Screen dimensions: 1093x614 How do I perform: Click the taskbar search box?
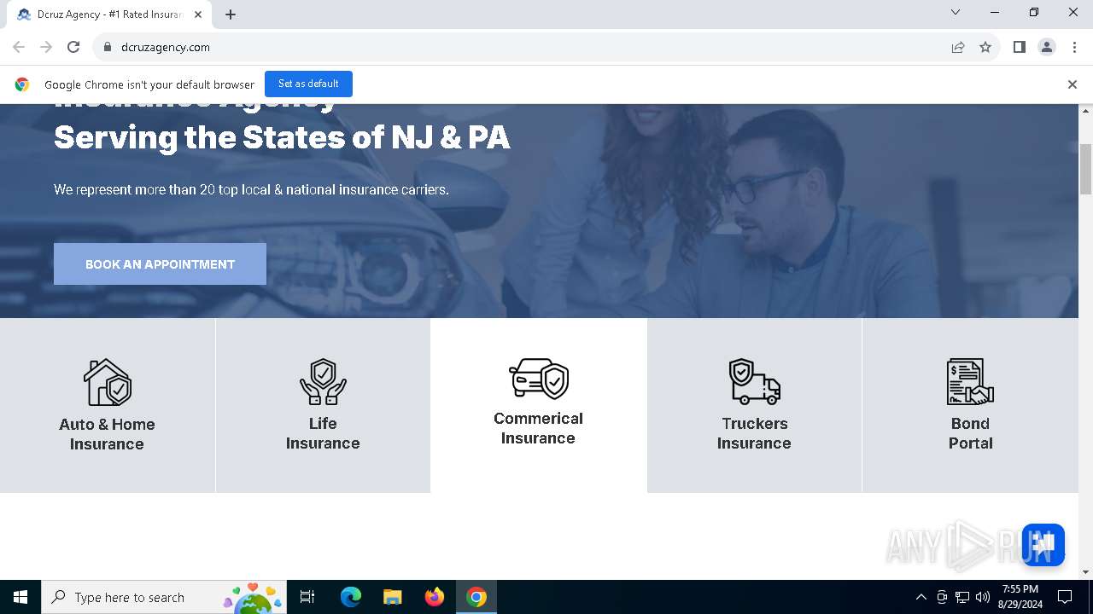[163, 597]
